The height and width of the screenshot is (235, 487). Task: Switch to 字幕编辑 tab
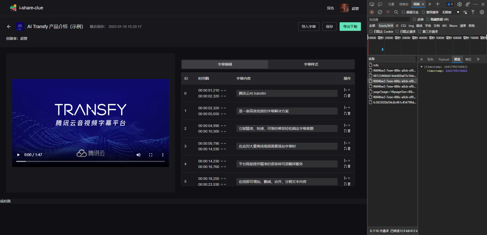coord(225,64)
